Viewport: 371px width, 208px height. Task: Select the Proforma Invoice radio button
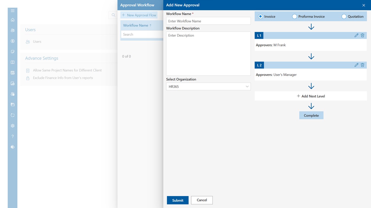(x=294, y=17)
